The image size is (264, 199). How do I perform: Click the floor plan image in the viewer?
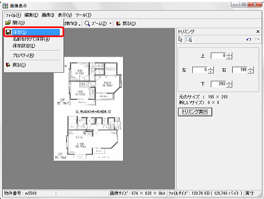tap(89, 109)
